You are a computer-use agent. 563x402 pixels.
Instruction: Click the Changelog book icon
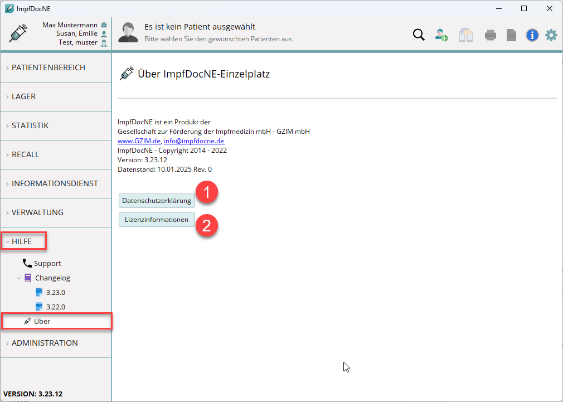28,278
